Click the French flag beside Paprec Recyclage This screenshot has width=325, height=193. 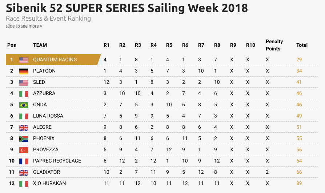click(24, 161)
